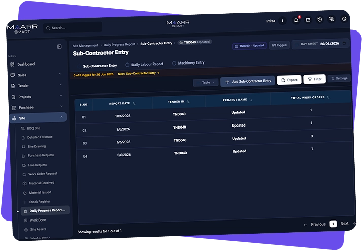Switch theme with the moon icon

(344, 19)
